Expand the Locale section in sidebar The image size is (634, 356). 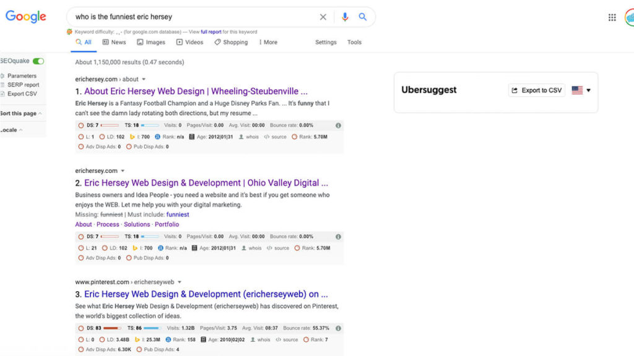pos(11,130)
